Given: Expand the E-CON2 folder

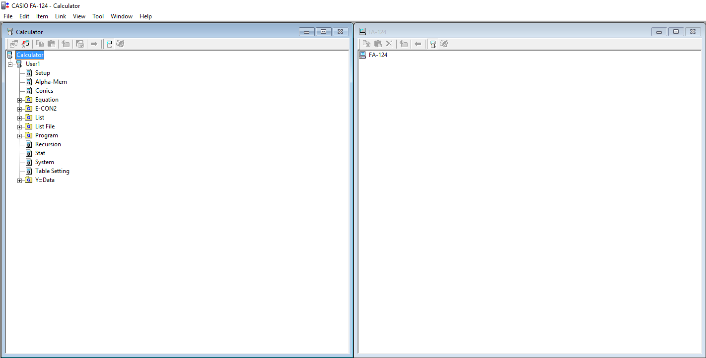Looking at the screenshot, I should (20, 109).
